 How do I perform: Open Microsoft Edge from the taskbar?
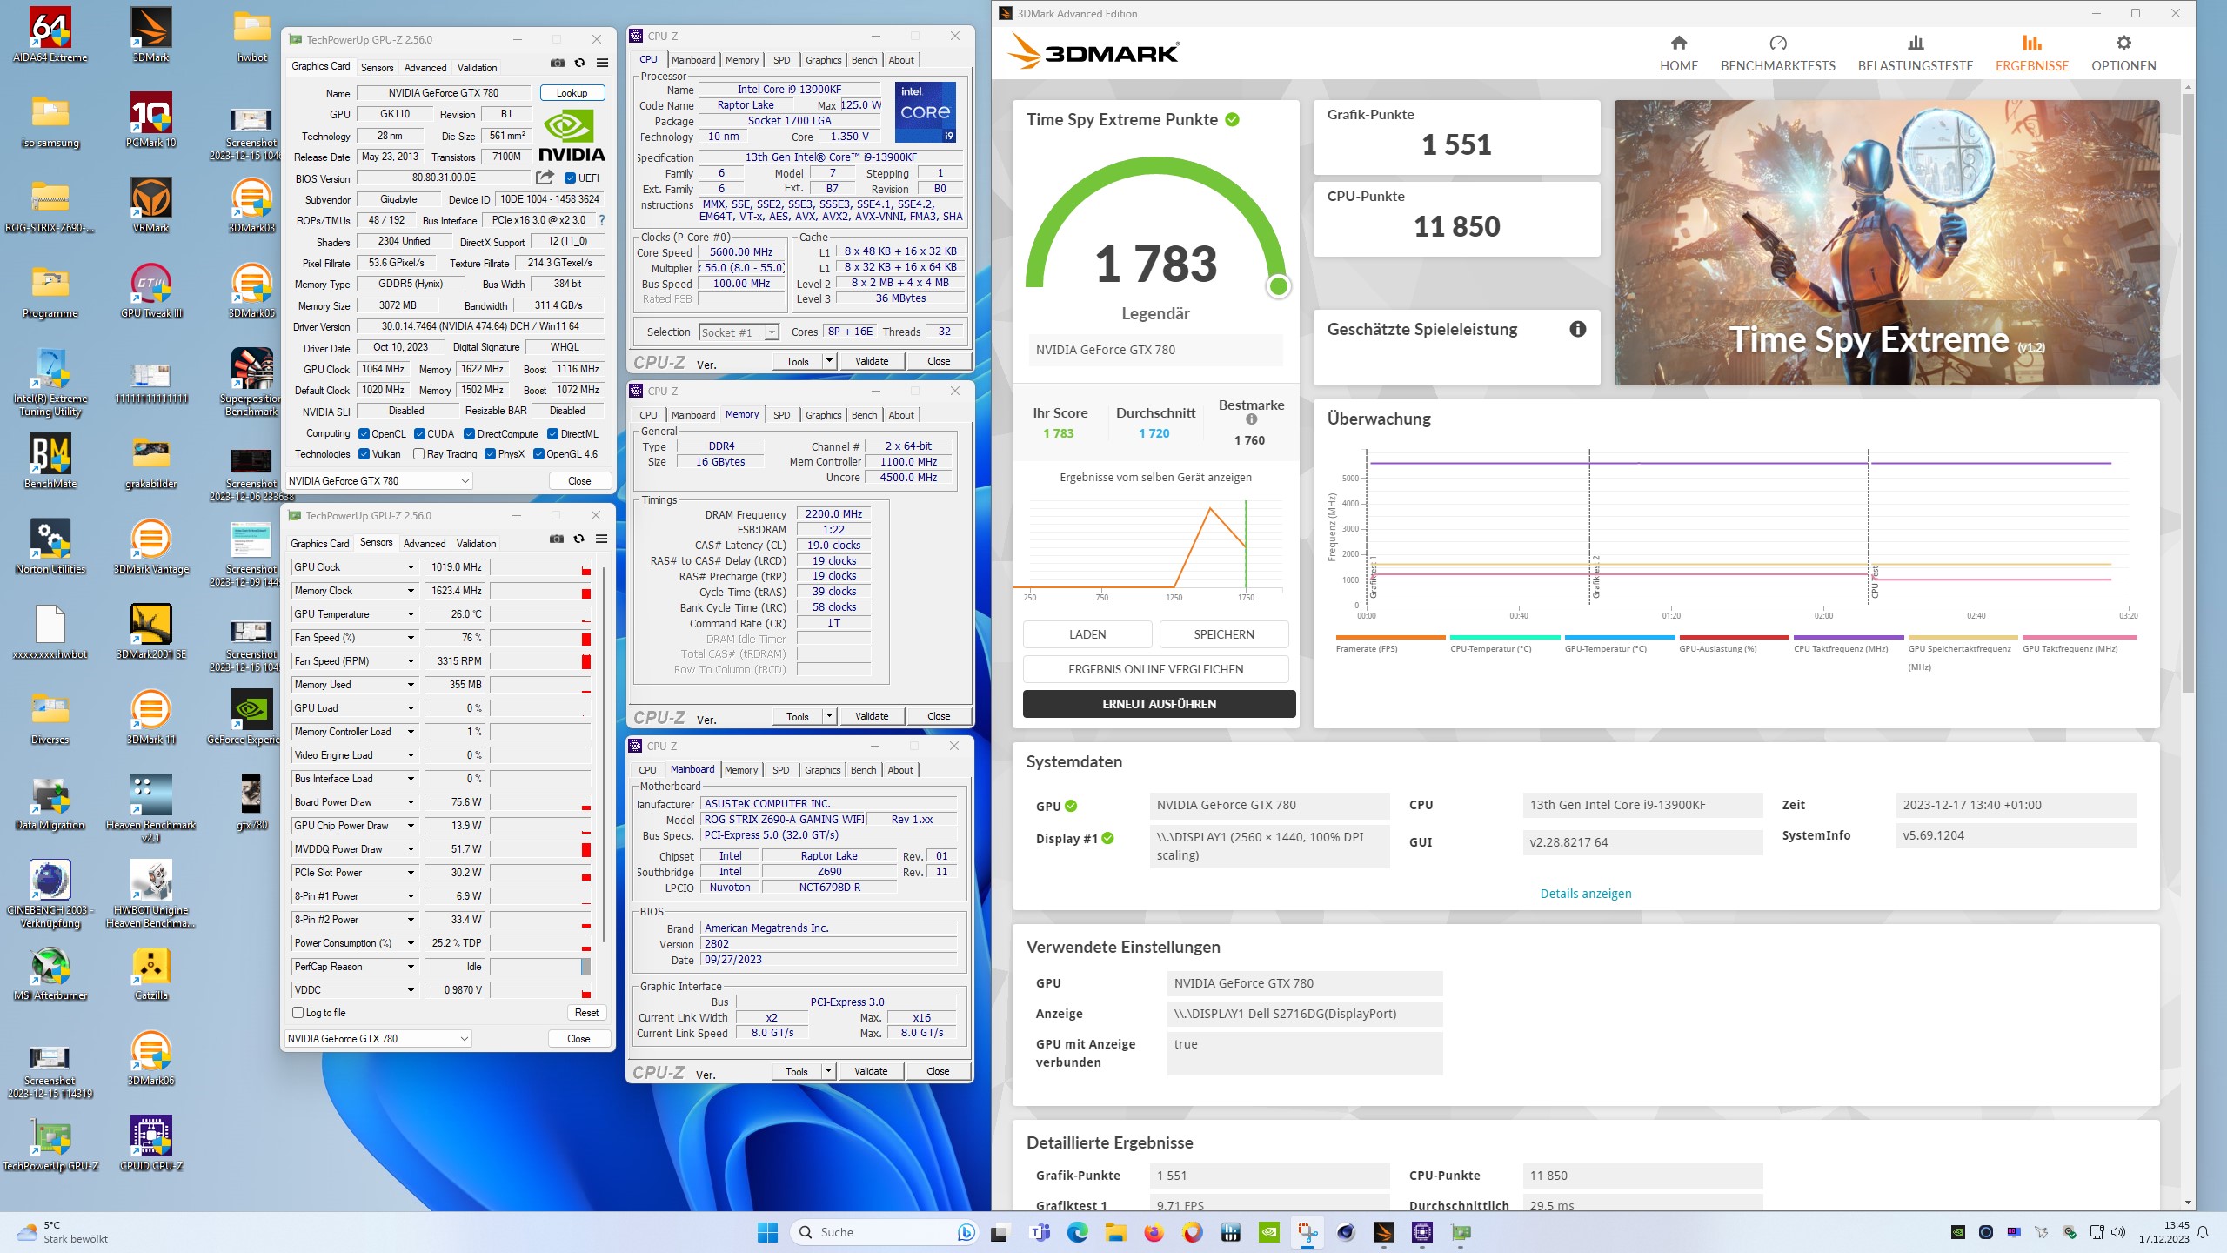click(1077, 1232)
